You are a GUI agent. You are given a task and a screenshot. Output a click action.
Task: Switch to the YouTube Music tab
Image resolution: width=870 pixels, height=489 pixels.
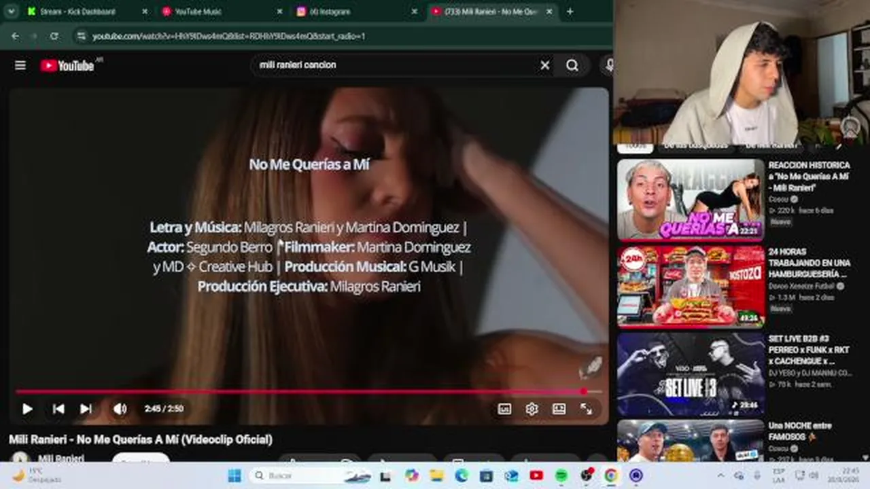pos(221,12)
